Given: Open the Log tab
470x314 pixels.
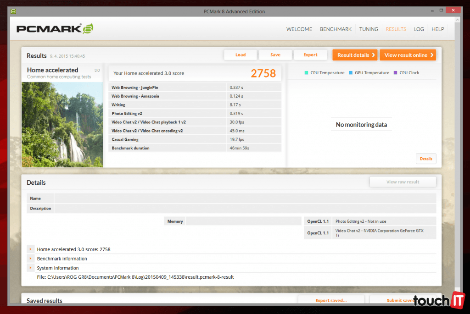Looking at the screenshot, I should pyautogui.click(x=419, y=29).
